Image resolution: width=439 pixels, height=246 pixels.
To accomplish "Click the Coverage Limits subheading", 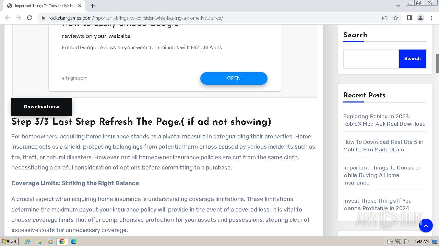I will click(x=75, y=183).
